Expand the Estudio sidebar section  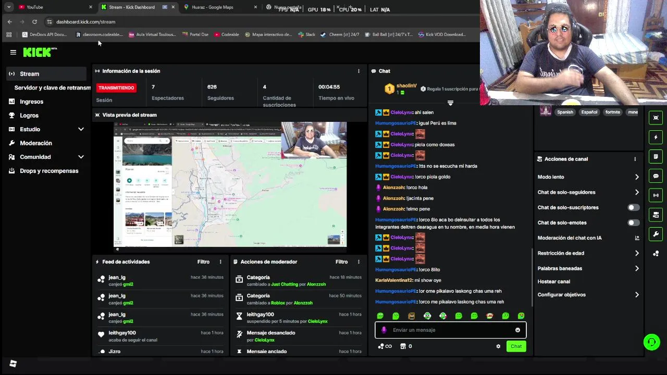pos(81,129)
